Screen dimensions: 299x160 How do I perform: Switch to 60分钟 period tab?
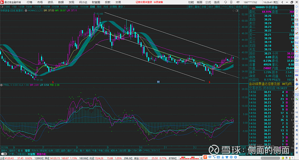(64, 7)
